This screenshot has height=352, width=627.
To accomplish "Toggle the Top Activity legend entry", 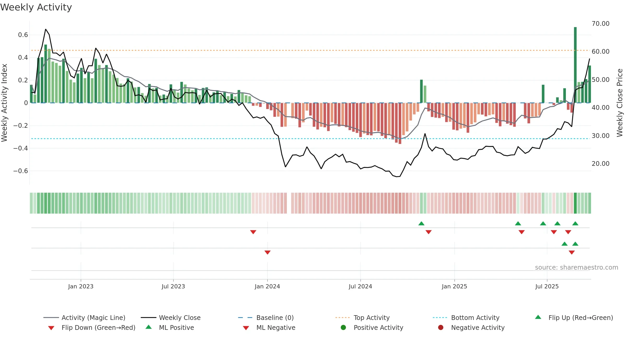I will [362, 318].
